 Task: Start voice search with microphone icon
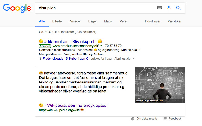(x=169, y=8)
